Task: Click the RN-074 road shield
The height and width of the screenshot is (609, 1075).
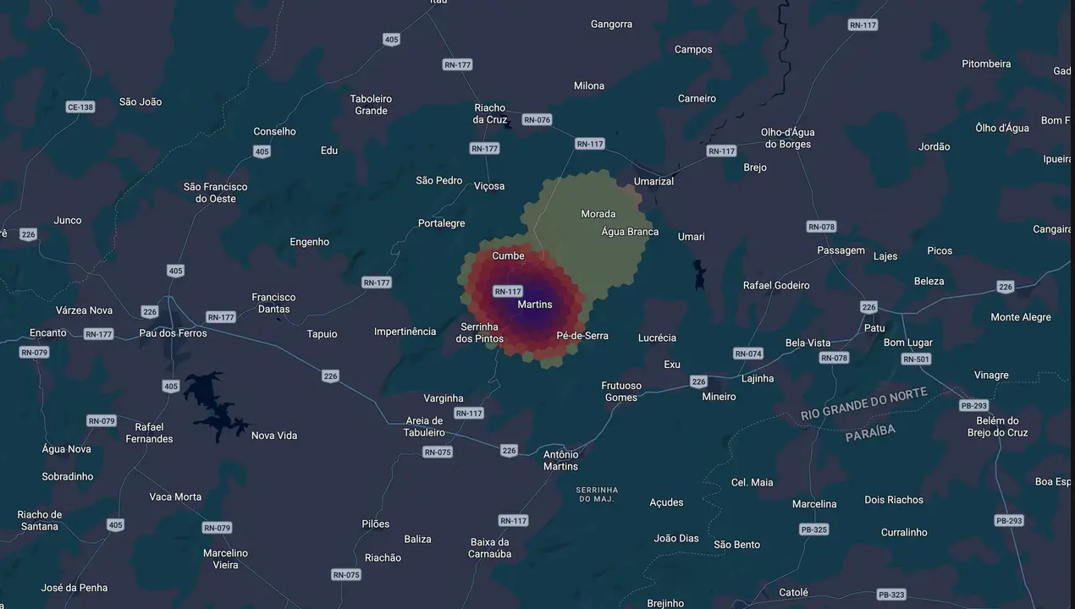Action: pyautogui.click(x=748, y=354)
